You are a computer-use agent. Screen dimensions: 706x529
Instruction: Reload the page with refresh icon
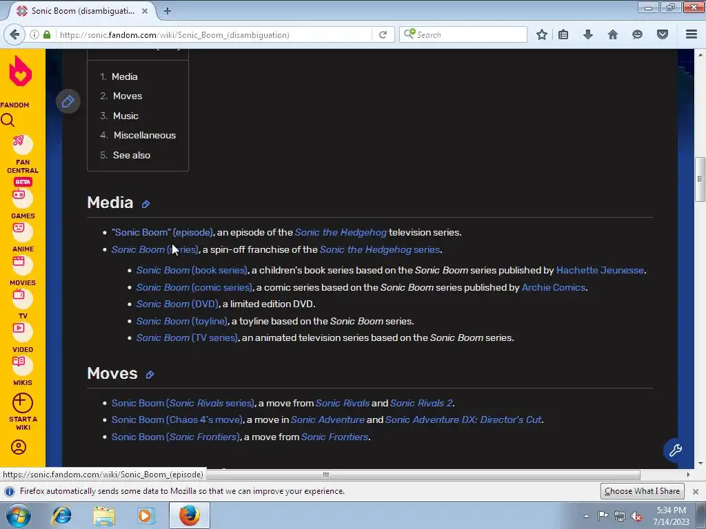383,34
